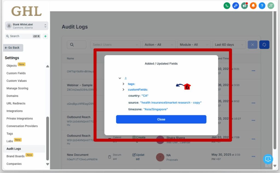Expand the tags node
Image resolution: width=280 pixels, height=173 pixels.
click(123, 84)
